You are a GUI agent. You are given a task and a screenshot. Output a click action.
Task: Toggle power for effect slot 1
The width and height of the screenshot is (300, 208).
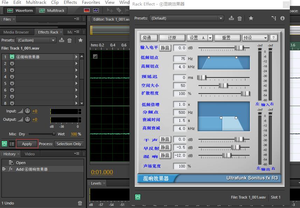pos(12,57)
